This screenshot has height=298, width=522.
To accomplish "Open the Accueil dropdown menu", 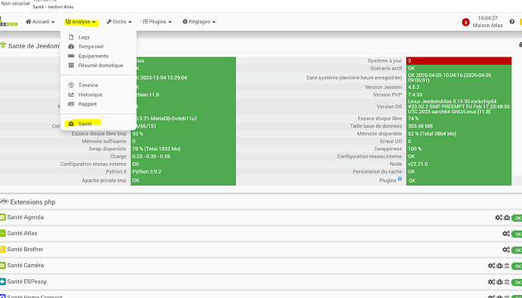I will 40,22.
